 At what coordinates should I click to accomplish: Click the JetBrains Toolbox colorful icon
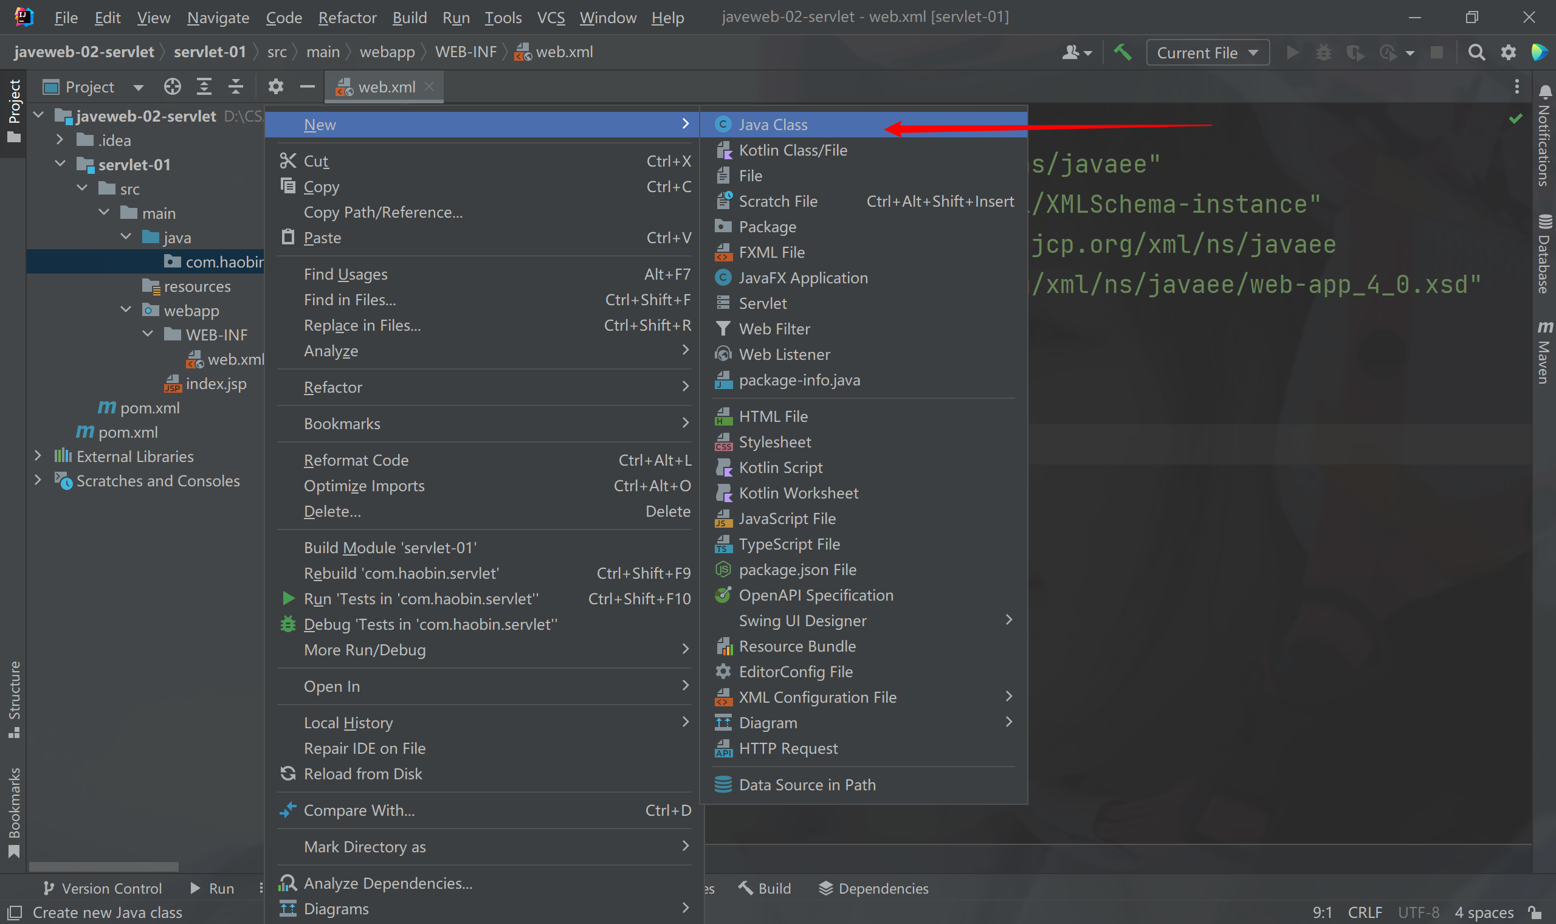[1539, 52]
